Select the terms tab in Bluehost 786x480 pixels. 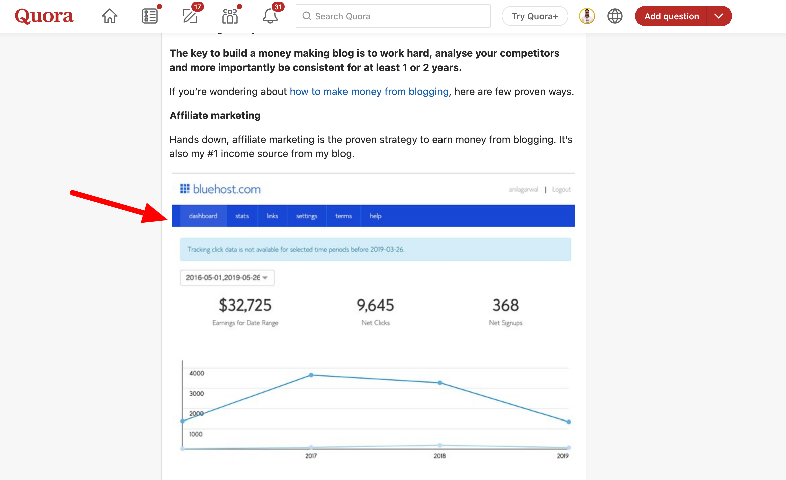point(343,216)
